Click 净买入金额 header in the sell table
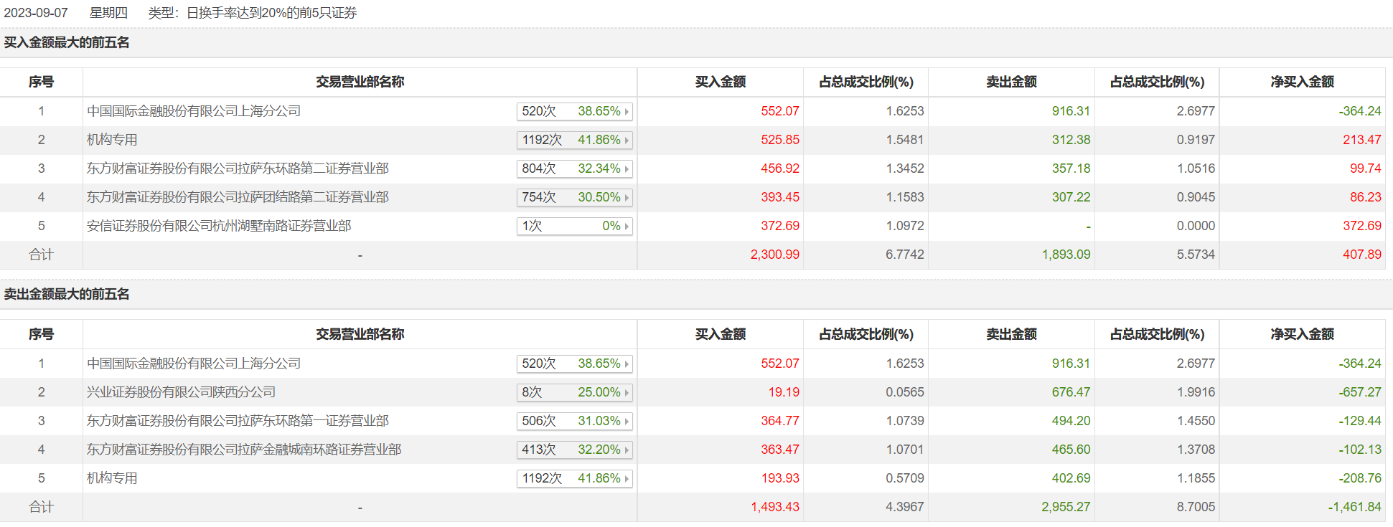Viewport: 1393px width, 527px height. 1302,334
